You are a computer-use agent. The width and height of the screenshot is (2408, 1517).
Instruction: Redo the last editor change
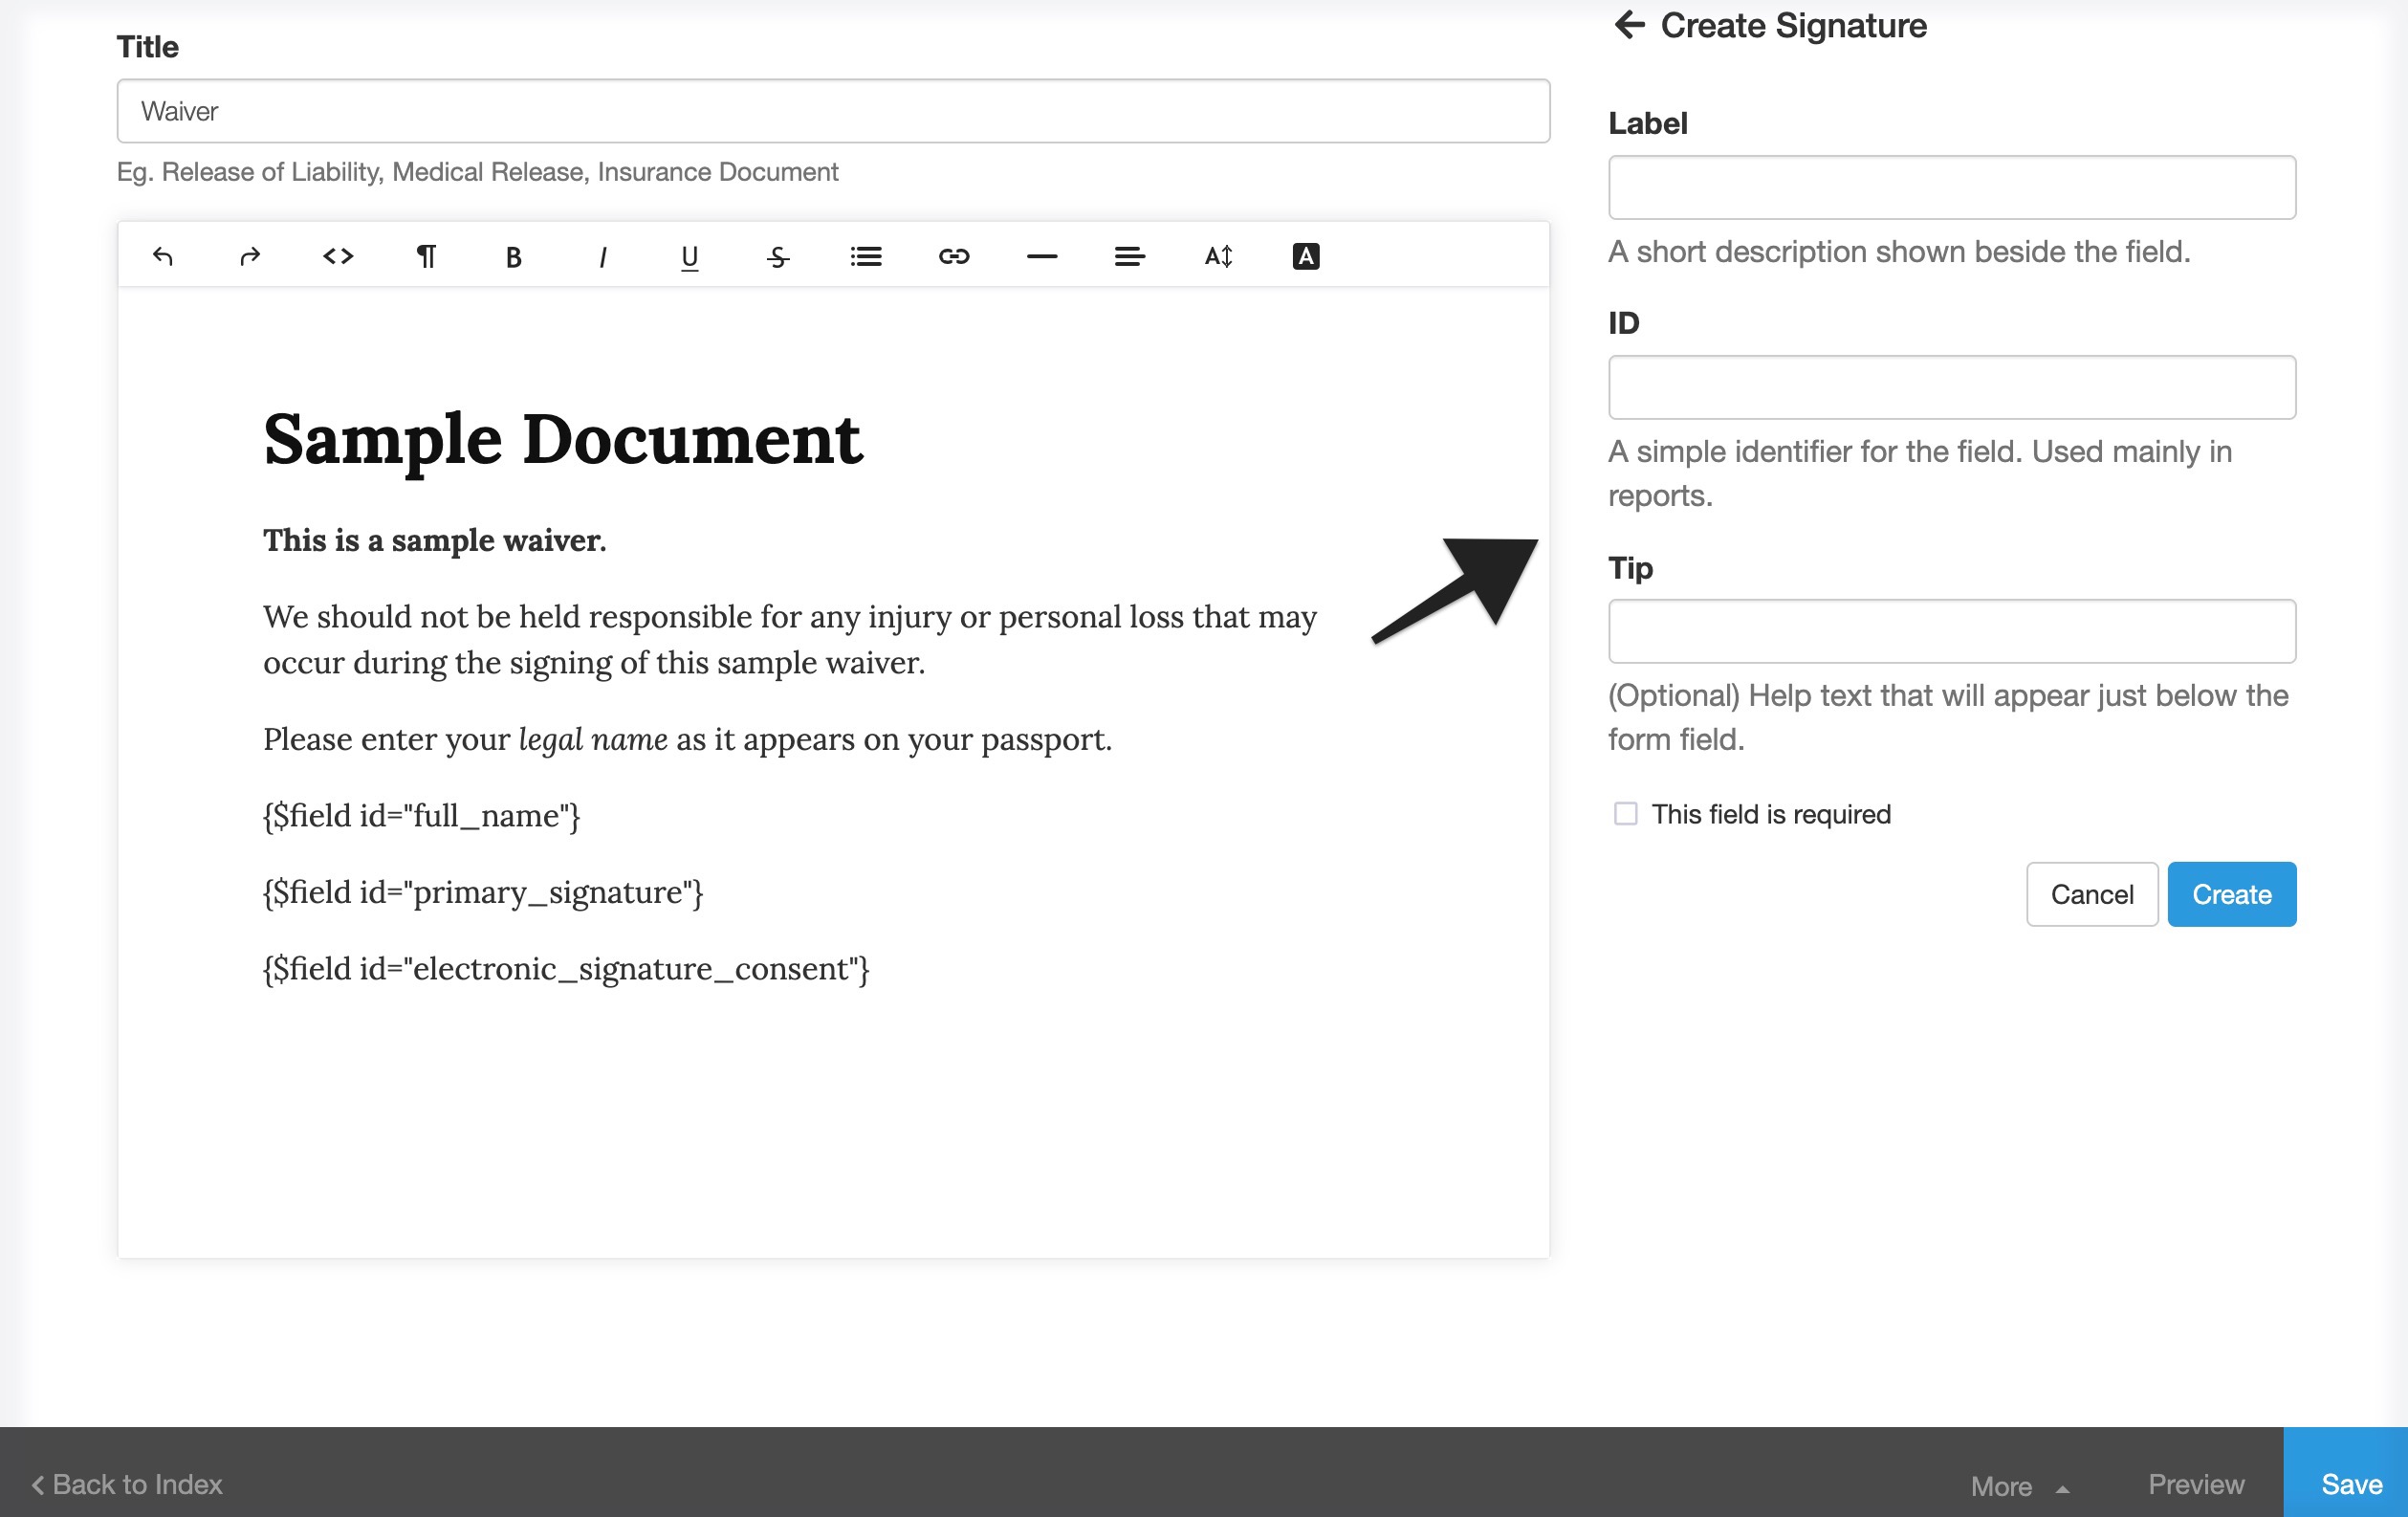pos(250,257)
